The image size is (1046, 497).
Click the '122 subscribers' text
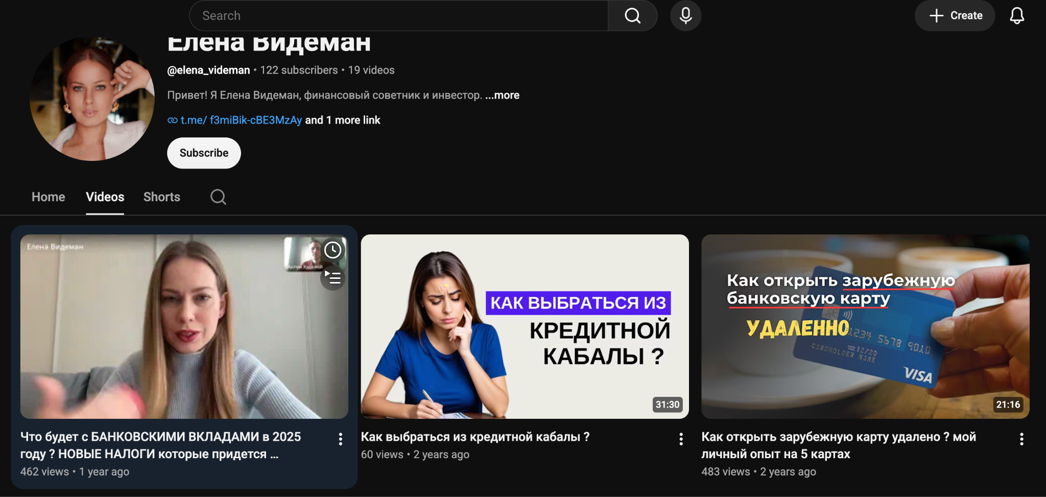click(x=299, y=70)
